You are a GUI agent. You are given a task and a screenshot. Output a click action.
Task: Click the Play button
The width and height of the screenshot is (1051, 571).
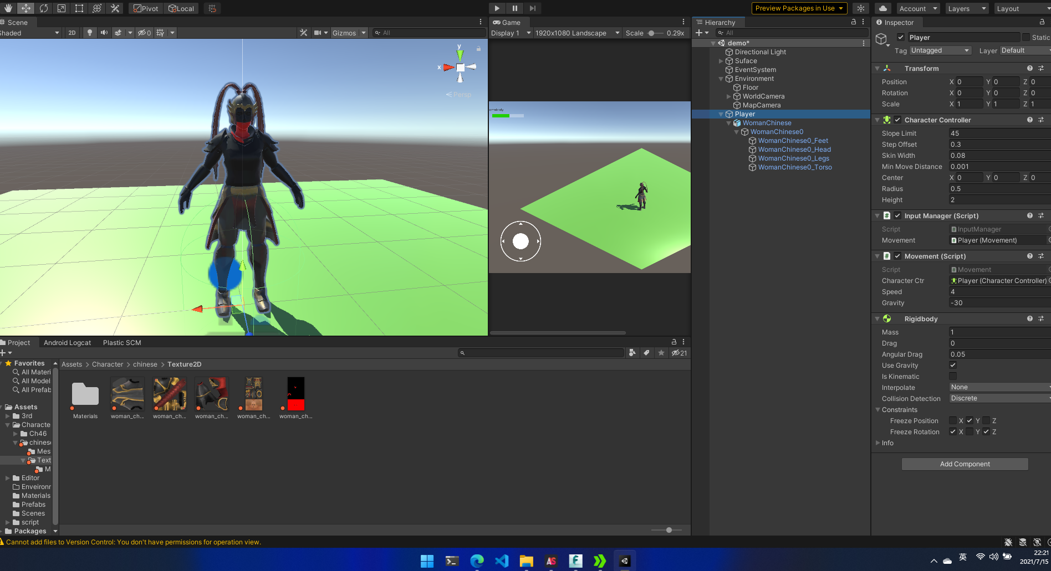point(497,8)
